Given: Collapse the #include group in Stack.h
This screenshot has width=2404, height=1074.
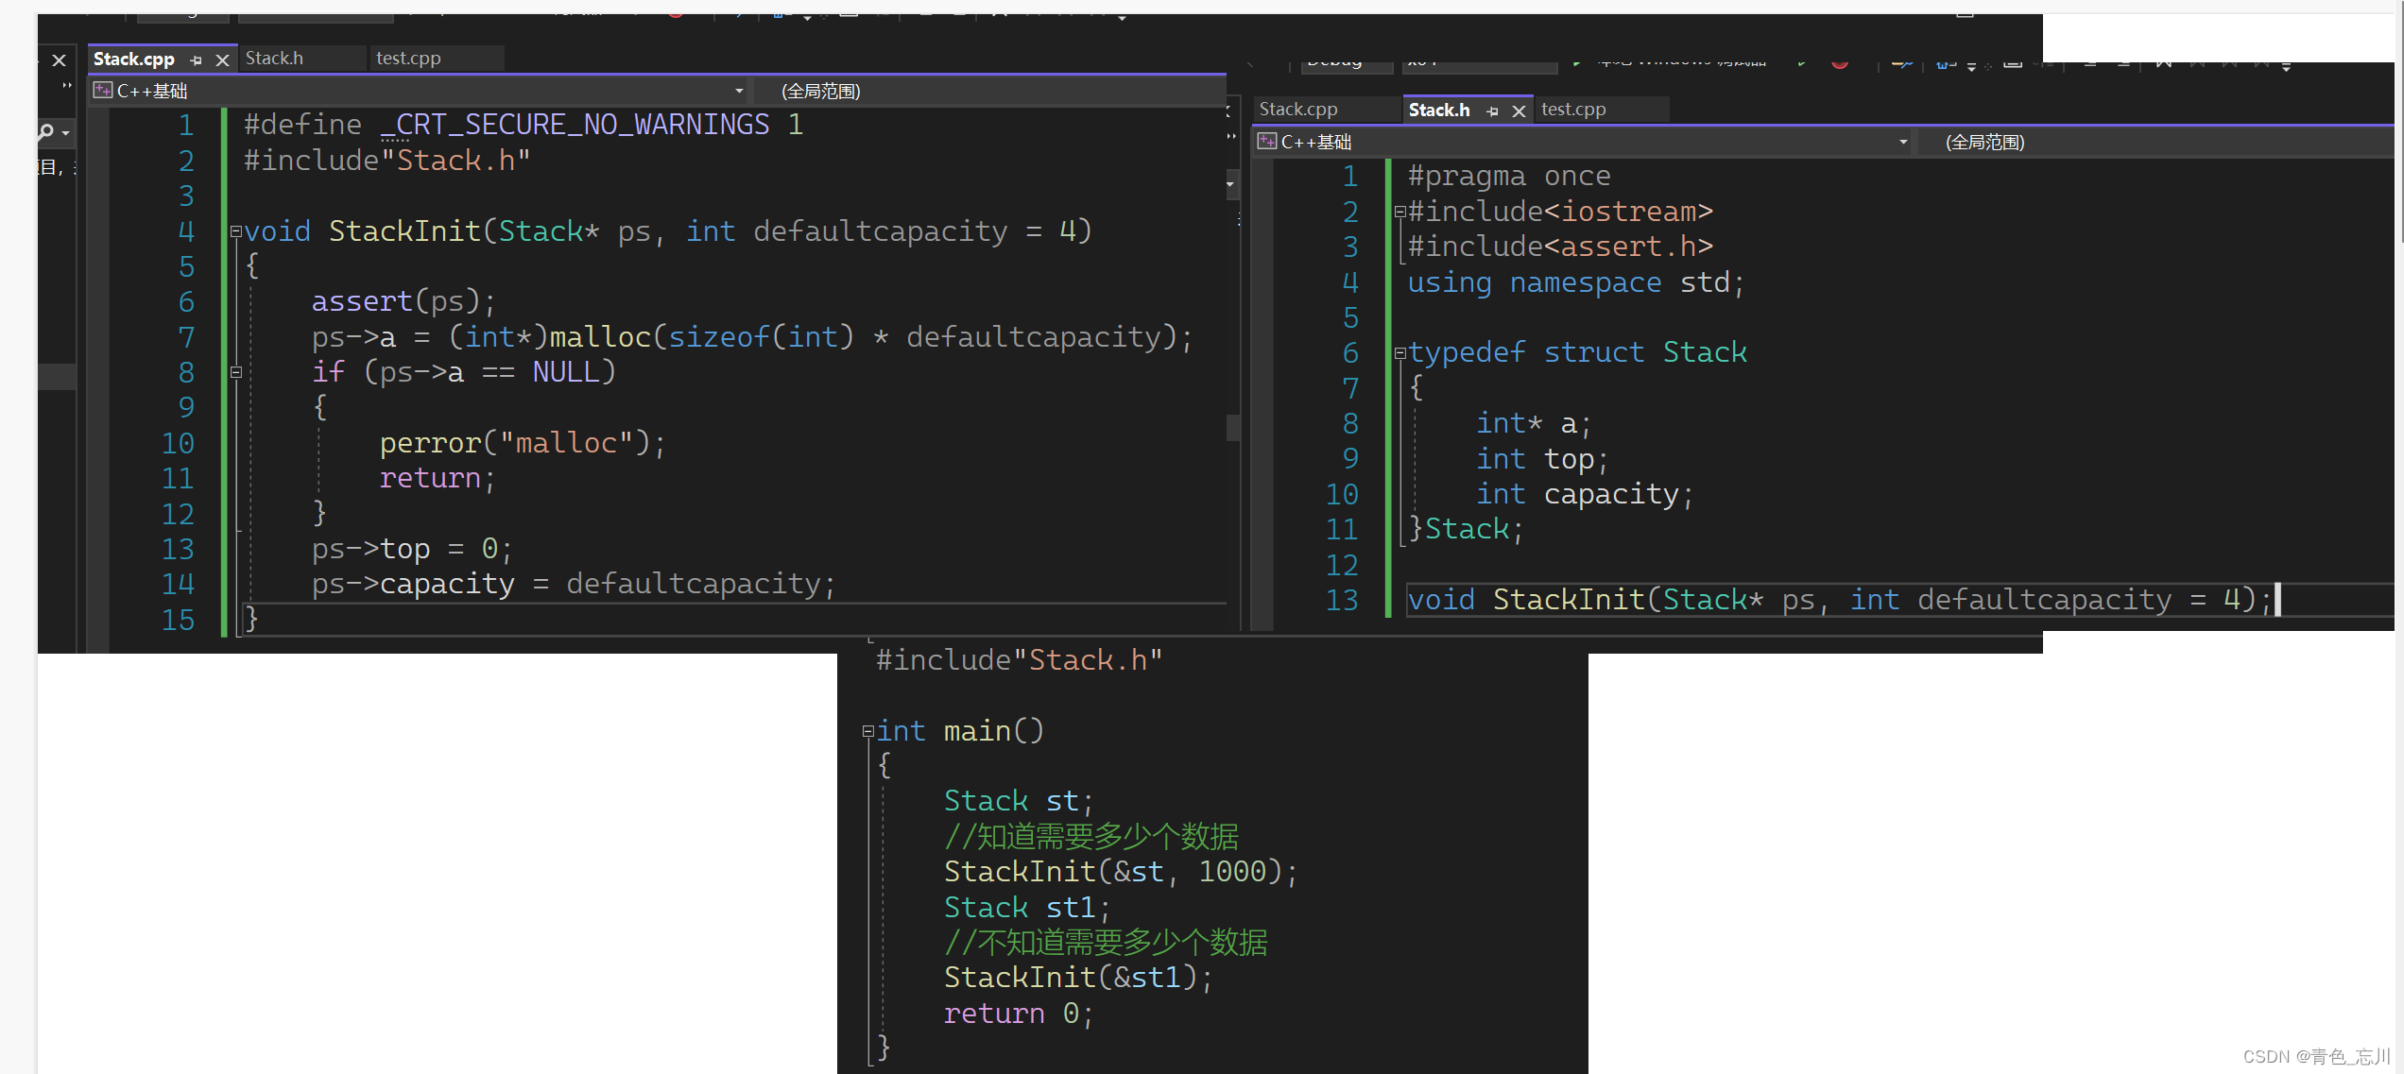Looking at the screenshot, I should click(x=1400, y=212).
